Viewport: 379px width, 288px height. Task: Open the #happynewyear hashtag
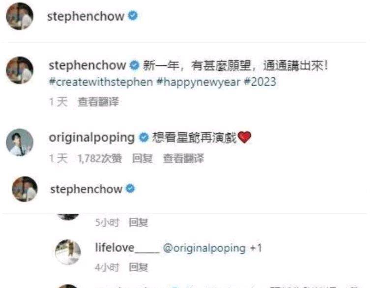click(199, 82)
